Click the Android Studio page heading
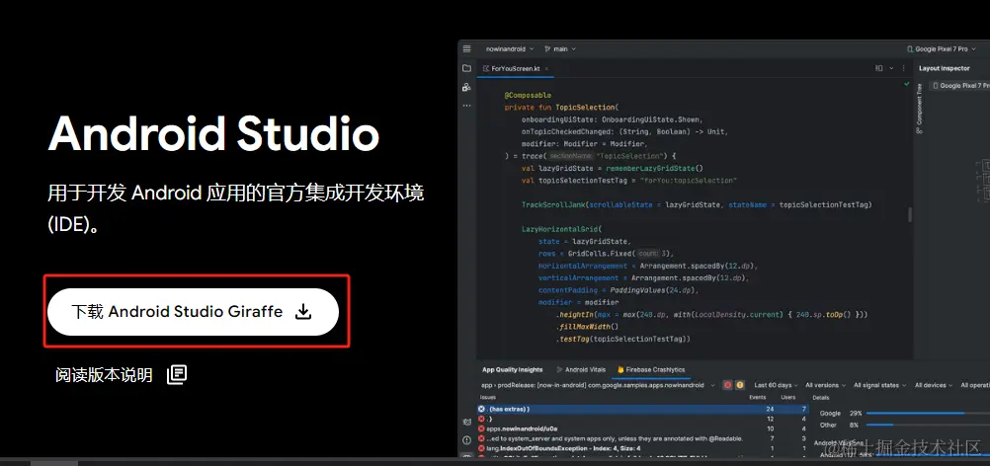The height and width of the screenshot is (466, 990). click(x=214, y=134)
